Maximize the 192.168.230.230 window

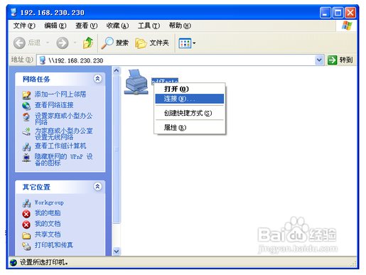click(x=338, y=12)
